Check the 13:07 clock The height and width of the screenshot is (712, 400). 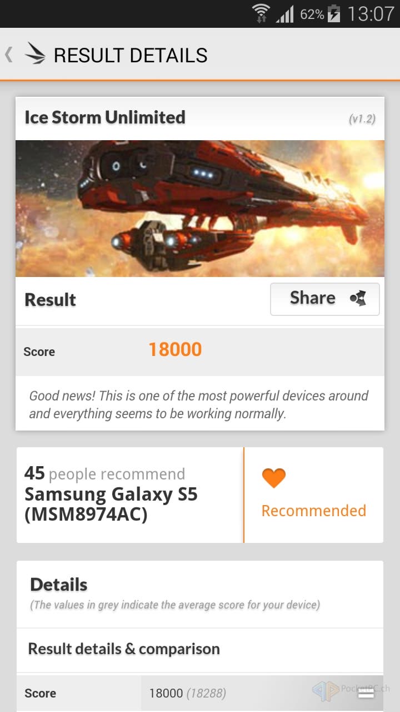[371, 14]
